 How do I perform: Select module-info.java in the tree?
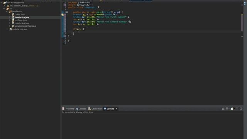tap(20, 29)
